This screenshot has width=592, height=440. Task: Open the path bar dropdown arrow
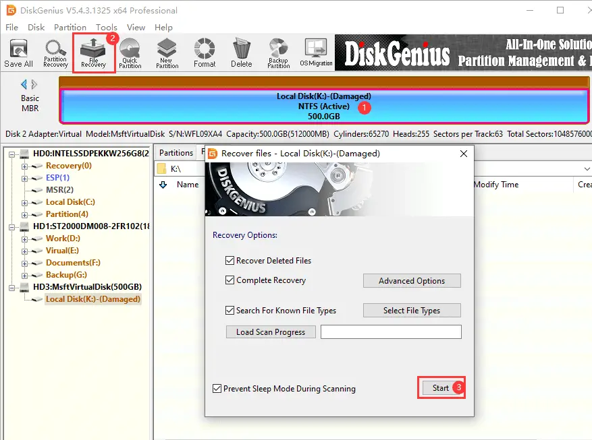[587, 168]
